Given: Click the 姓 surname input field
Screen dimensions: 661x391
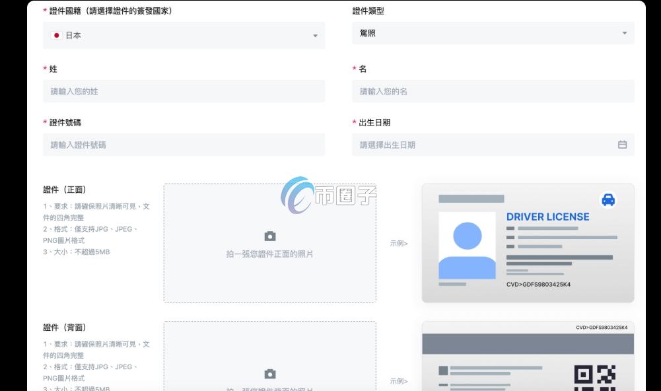Looking at the screenshot, I should tap(185, 91).
